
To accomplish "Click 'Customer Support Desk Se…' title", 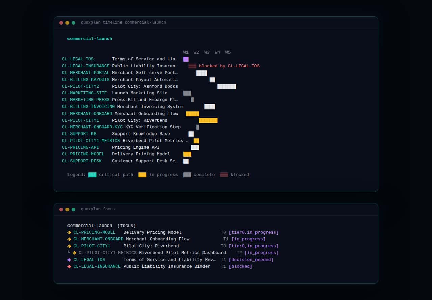I will click(x=145, y=161).
